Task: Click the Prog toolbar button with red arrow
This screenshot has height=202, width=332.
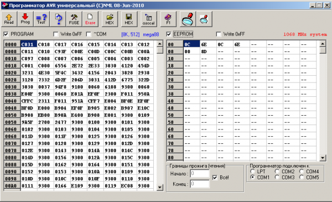Action: click(25, 19)
